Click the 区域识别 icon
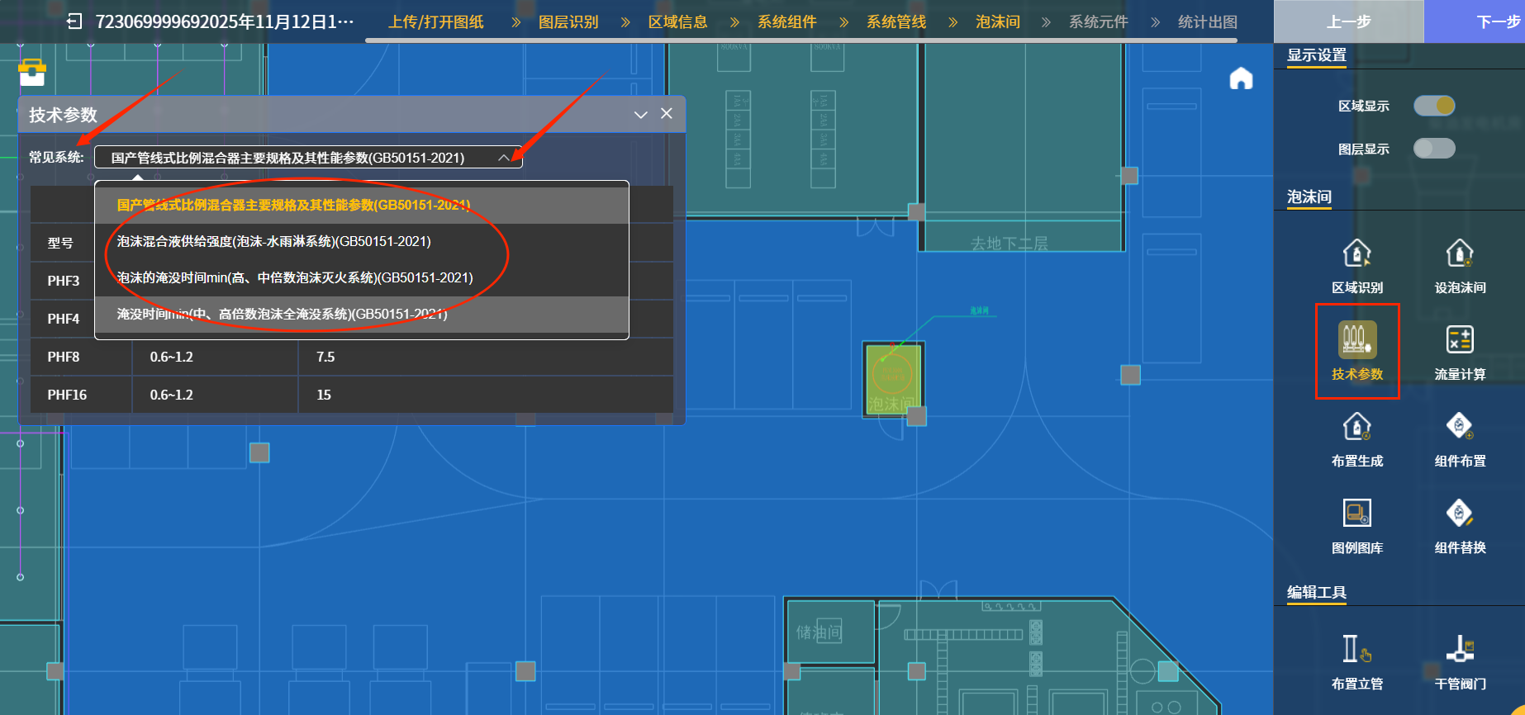1525x715 pixels. click(1356, 254)
